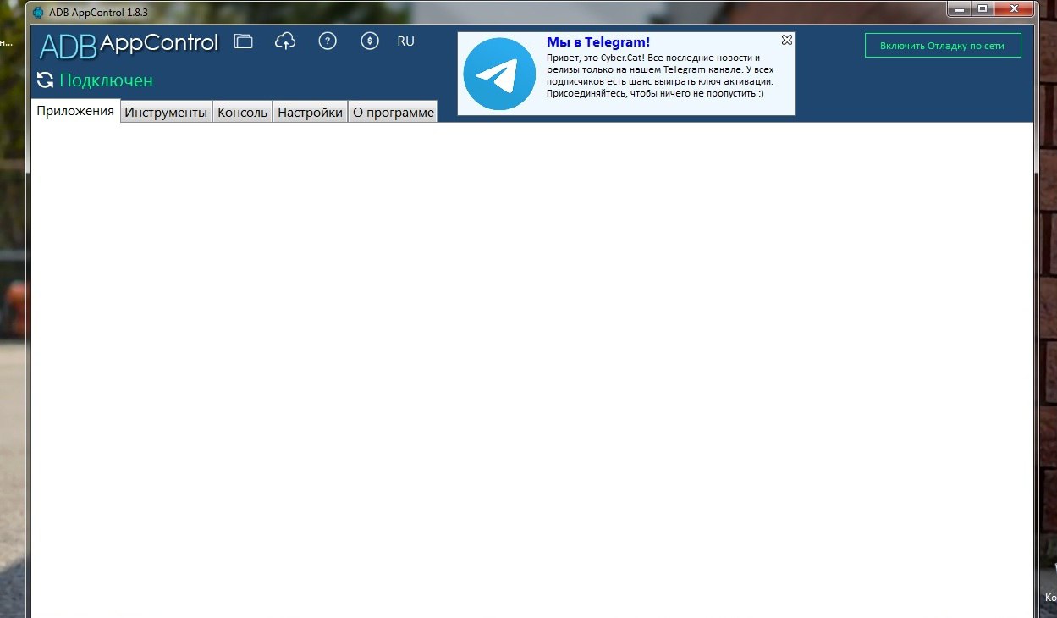The height and width of the screenshot is (618, 1057).
Task: Click the Подключен status text
Action: click(x=106, y=80)
